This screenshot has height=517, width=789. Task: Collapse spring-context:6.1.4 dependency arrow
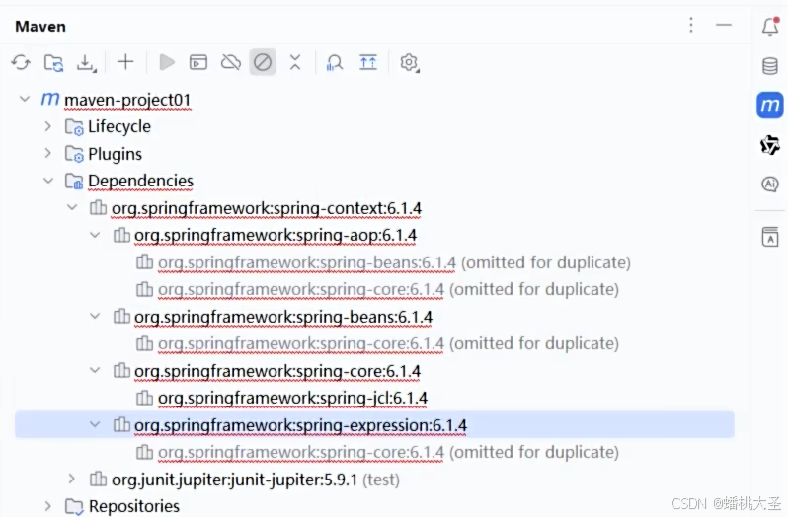click(x=72, y=207)
